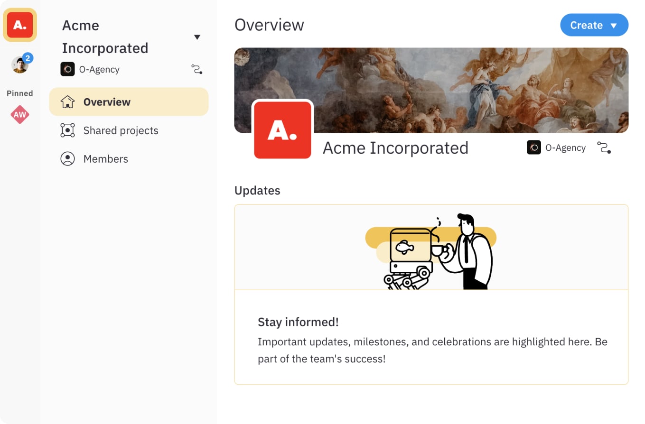This screenshot has height=424, width=645.
Task: Click the O-Agency label under the banner
Action: point(565,147)
